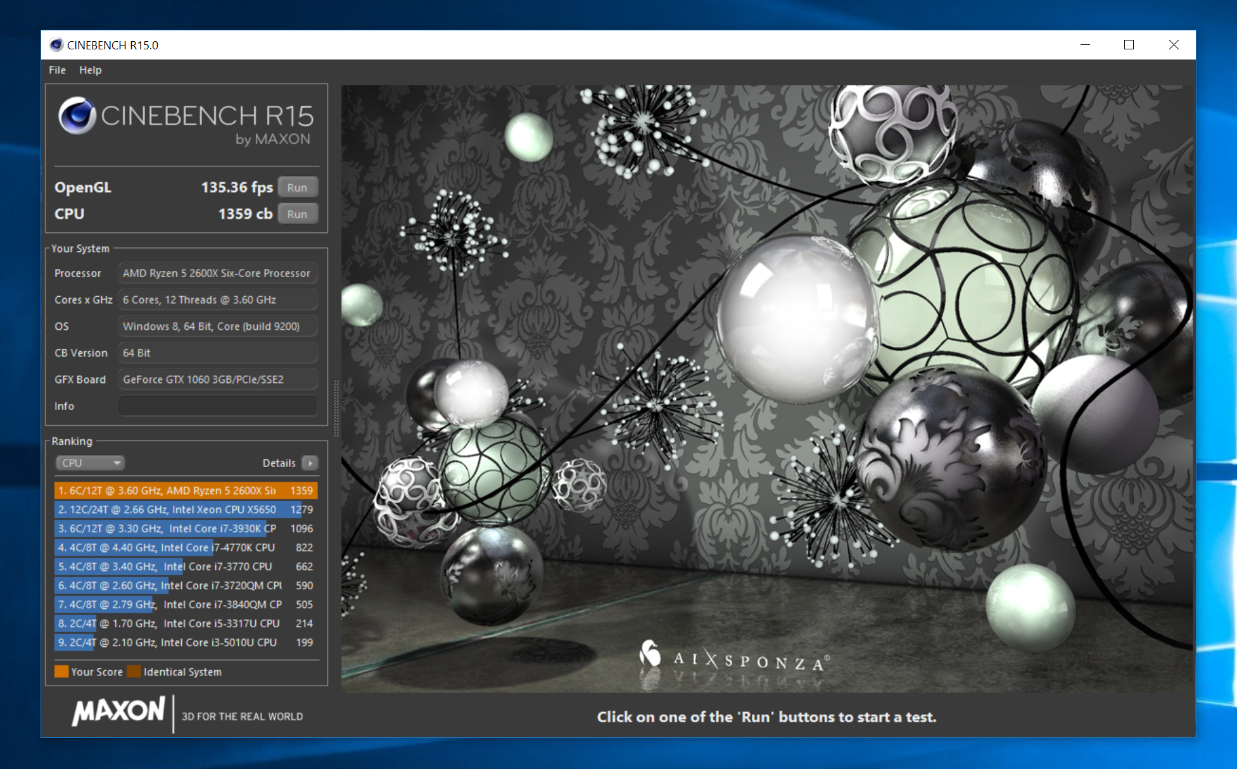Click the panel splitter handle

(336, 408)
